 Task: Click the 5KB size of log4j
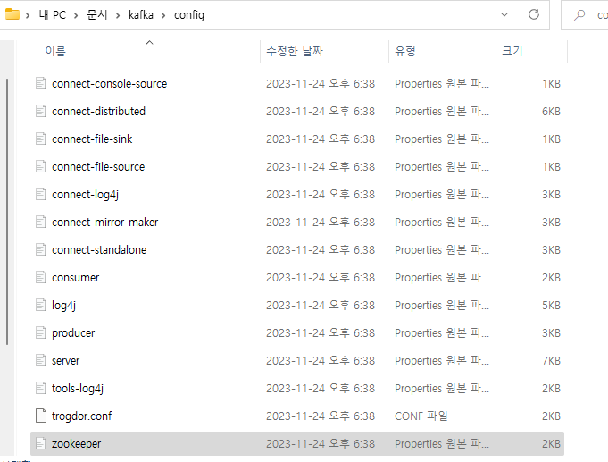(551, 305)
